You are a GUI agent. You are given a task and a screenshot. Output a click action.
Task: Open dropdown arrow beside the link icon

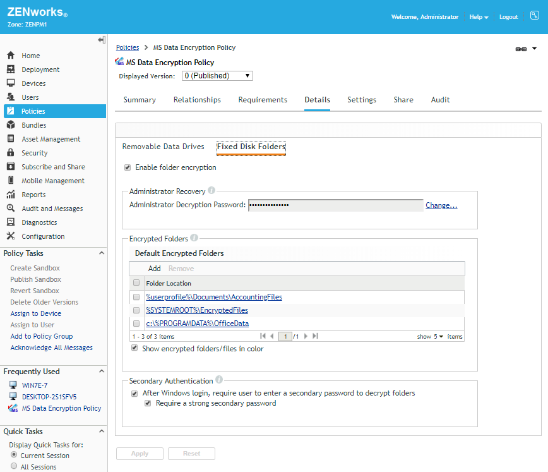[x=534, y=49]
